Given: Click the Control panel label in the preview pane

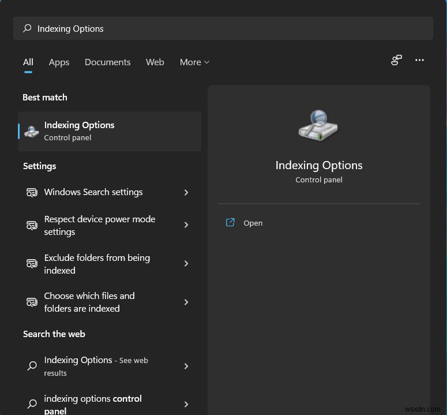Looking at the screenshot, I should point(319,180).
